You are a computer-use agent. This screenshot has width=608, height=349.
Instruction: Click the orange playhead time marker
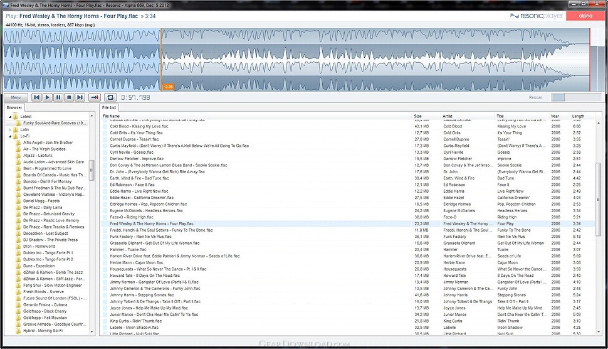point(168,87)
